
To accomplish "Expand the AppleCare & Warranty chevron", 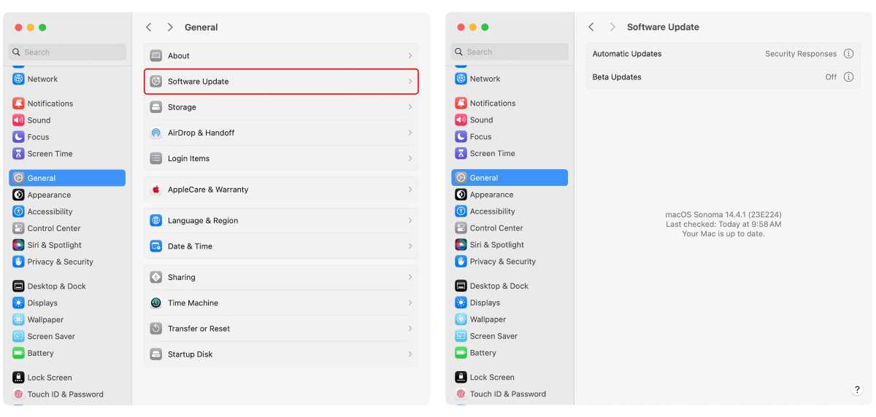I will point(410,190).
